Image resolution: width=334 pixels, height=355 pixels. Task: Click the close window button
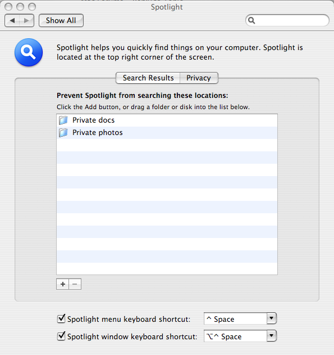[x=8, y=7]
